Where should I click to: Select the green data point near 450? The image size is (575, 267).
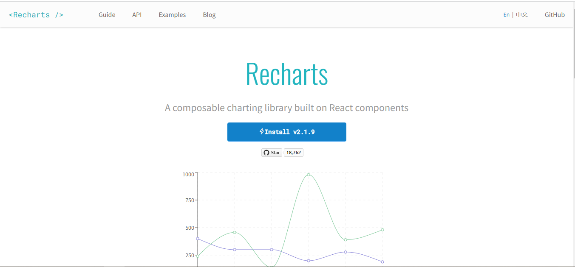pos(234,232)
